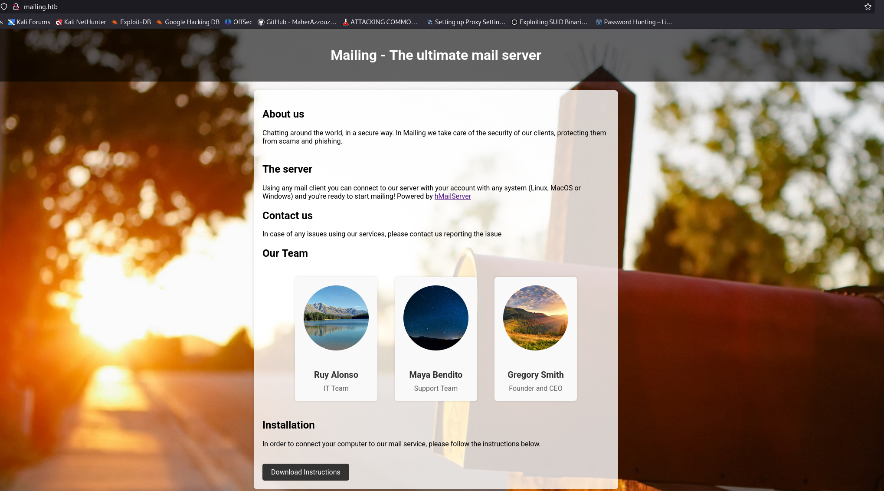The height and width of the screenshot is (491, 884).
Task: Open the Kali NetHunter bookmark
Action: 81,22
